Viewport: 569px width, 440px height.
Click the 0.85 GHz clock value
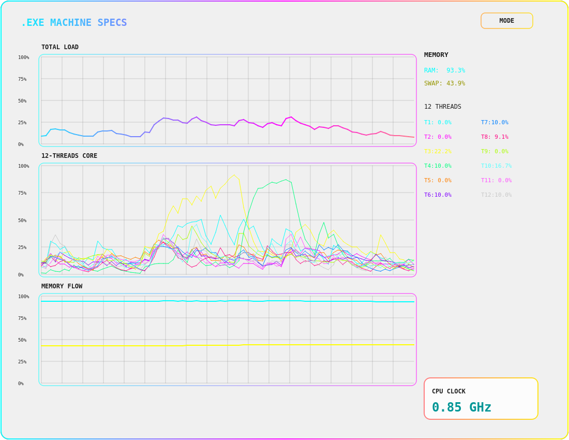[x=461, y=407]
